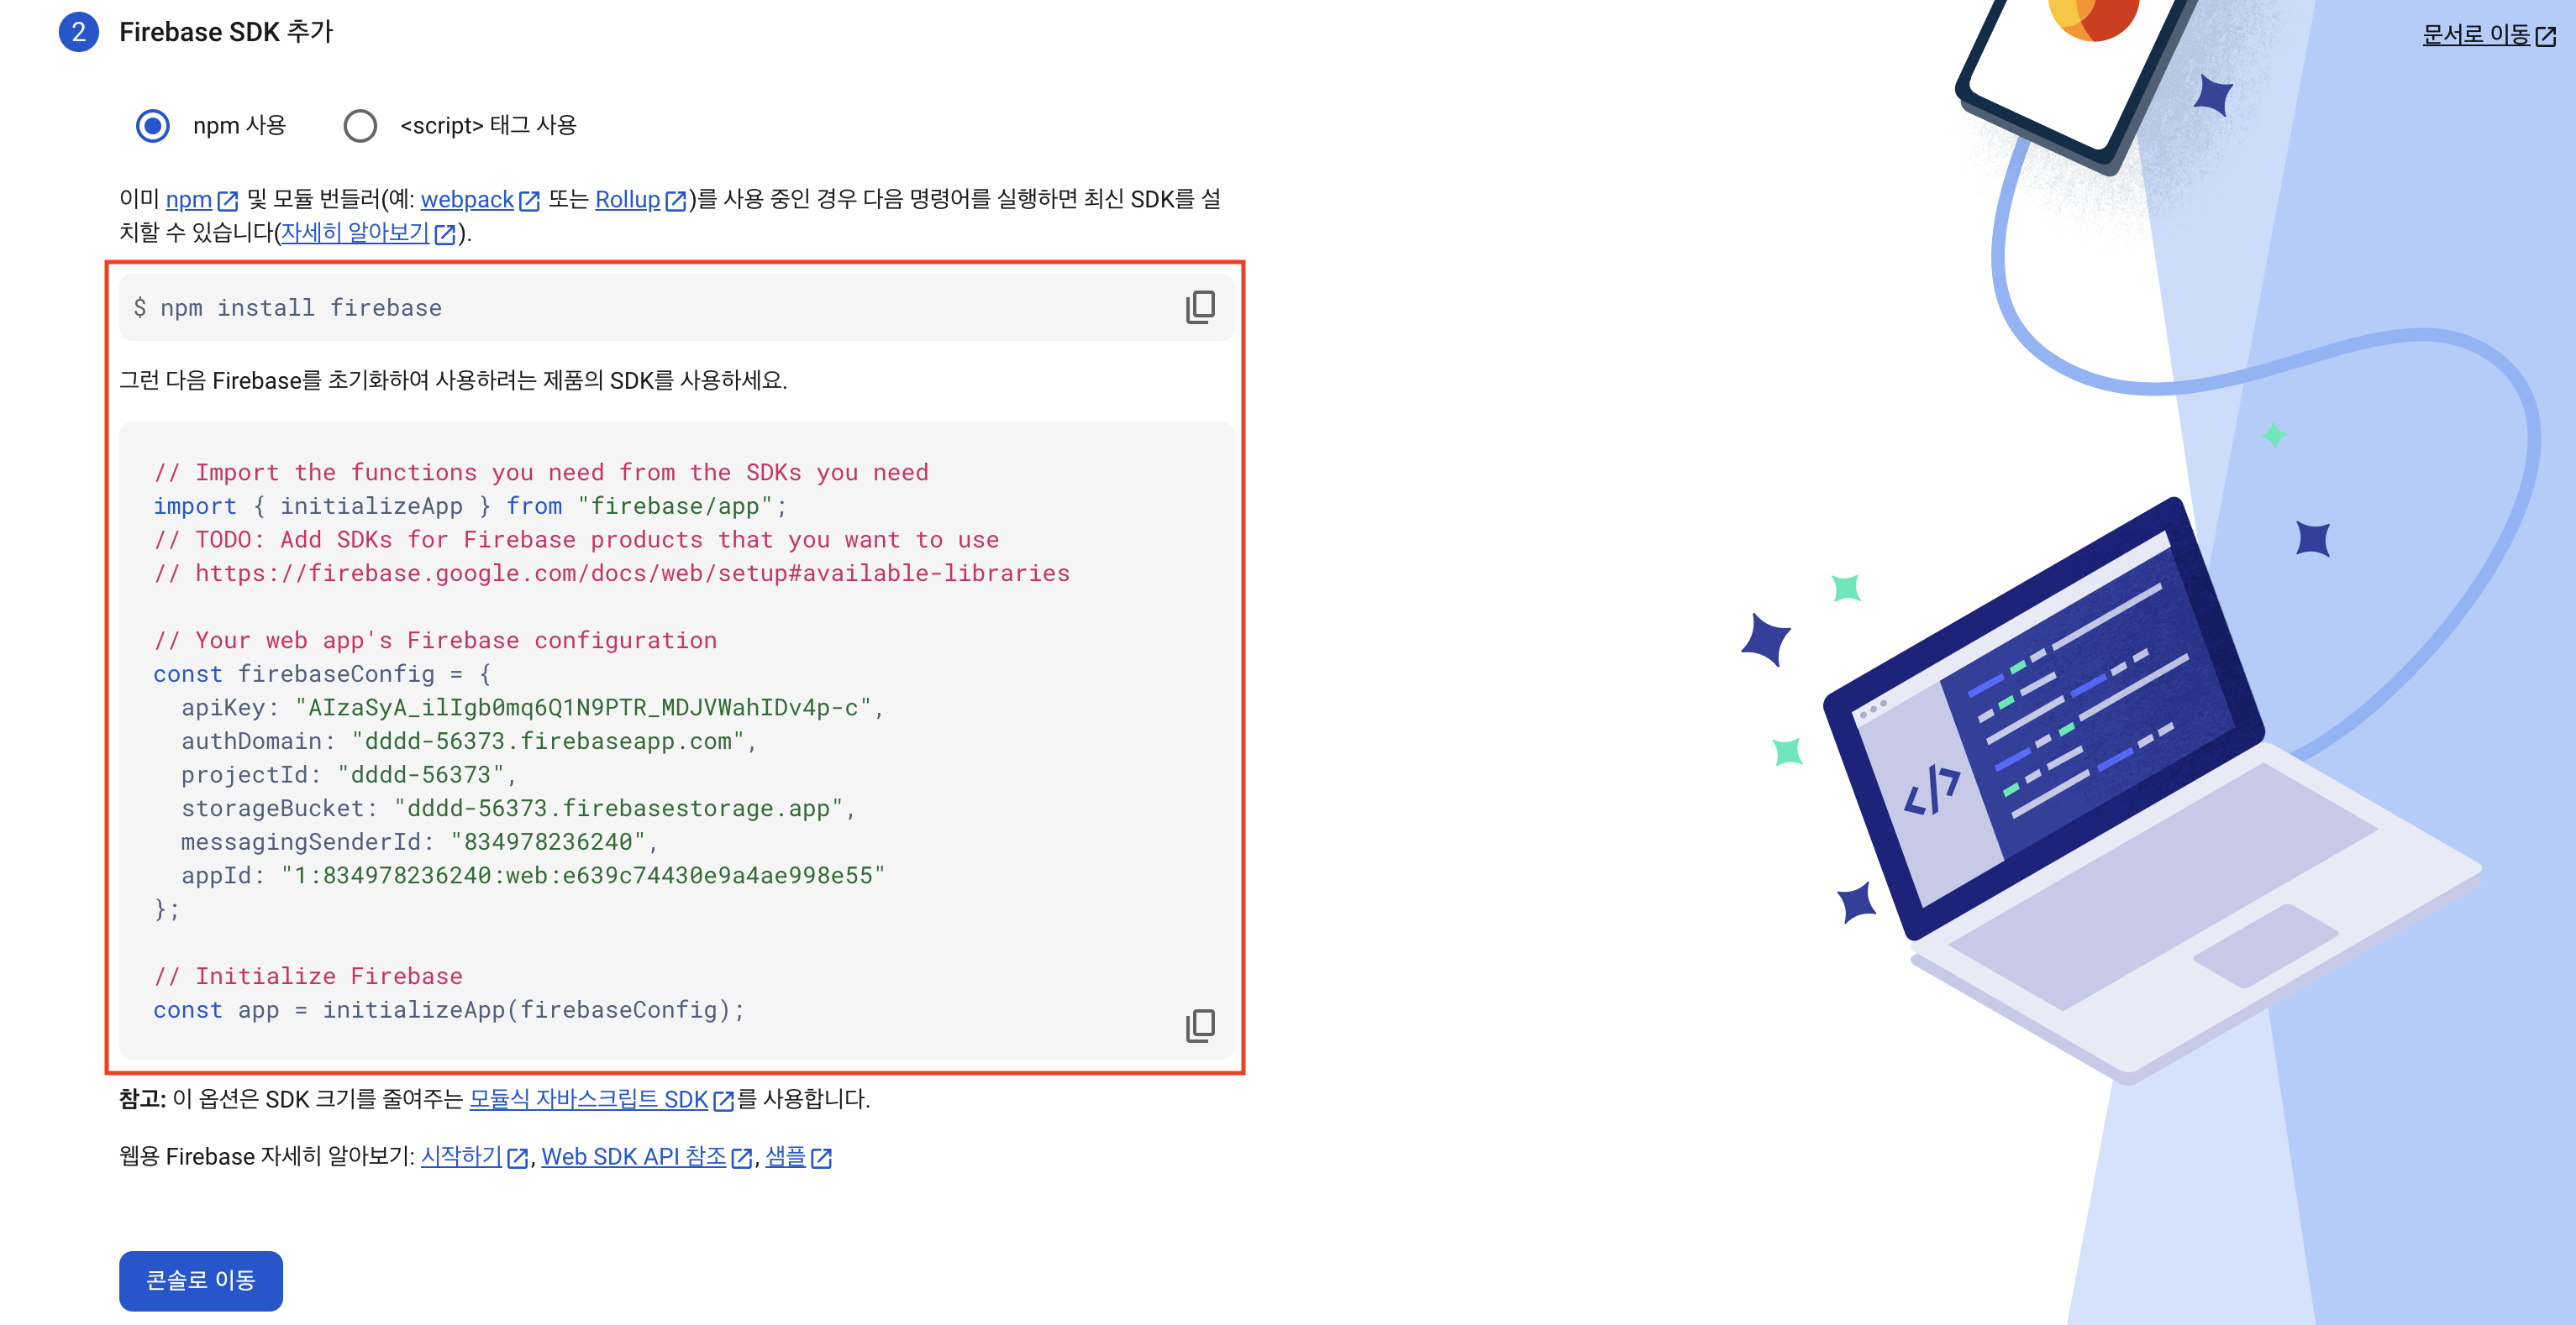Viewport: 2576px width, 1325px height.
Task: Click the '// TODO: Add SDKs' comment line
Action: coord(576,540)
